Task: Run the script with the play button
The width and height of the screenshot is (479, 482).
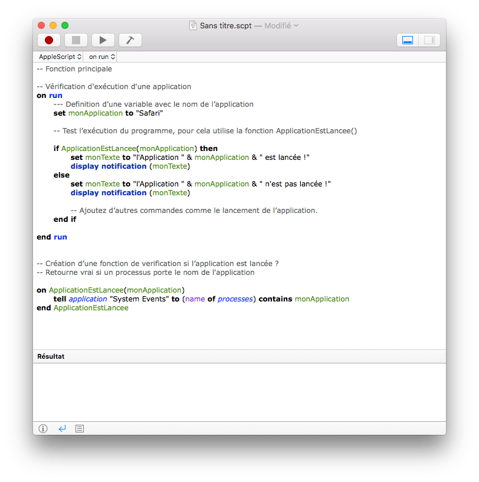Action: pyautogui.click(x=103, y=40)
